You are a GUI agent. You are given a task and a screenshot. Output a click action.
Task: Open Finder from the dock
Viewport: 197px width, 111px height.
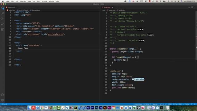point(29,108)
